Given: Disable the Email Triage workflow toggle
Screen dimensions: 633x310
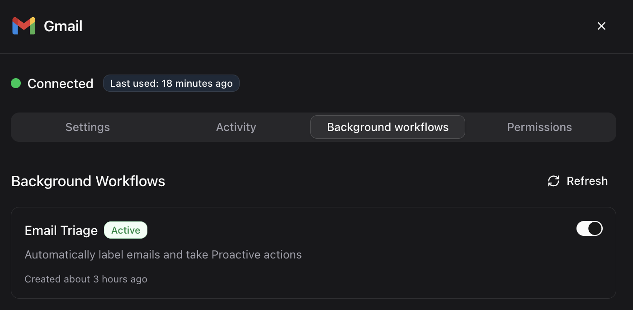Looking at the screenshot, I should tap(590, 229).
